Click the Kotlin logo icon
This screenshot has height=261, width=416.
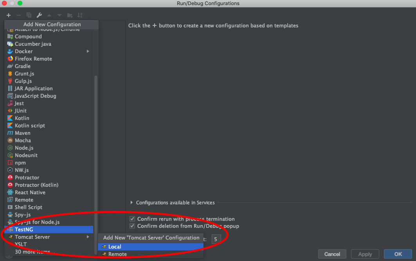10,118
